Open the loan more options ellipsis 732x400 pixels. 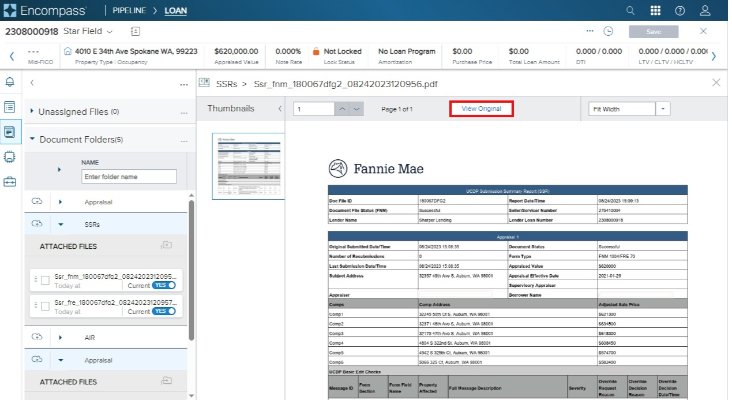click(x=590, y=31)
